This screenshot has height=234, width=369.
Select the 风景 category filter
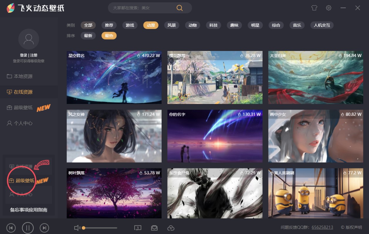pos(172,25)
